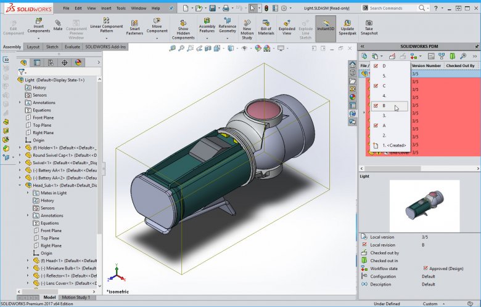Click Insert Components in the ribbon
This screenshot has height=307, width=481.
[x=39, y=25]
